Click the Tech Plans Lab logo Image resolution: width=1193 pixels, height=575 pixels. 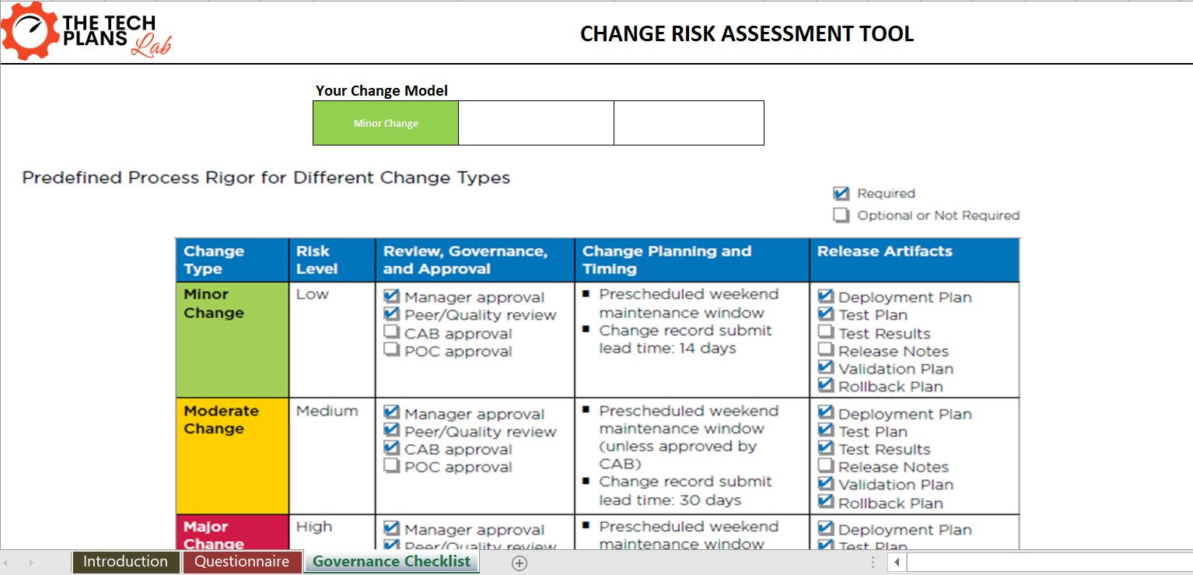[86, 31]
